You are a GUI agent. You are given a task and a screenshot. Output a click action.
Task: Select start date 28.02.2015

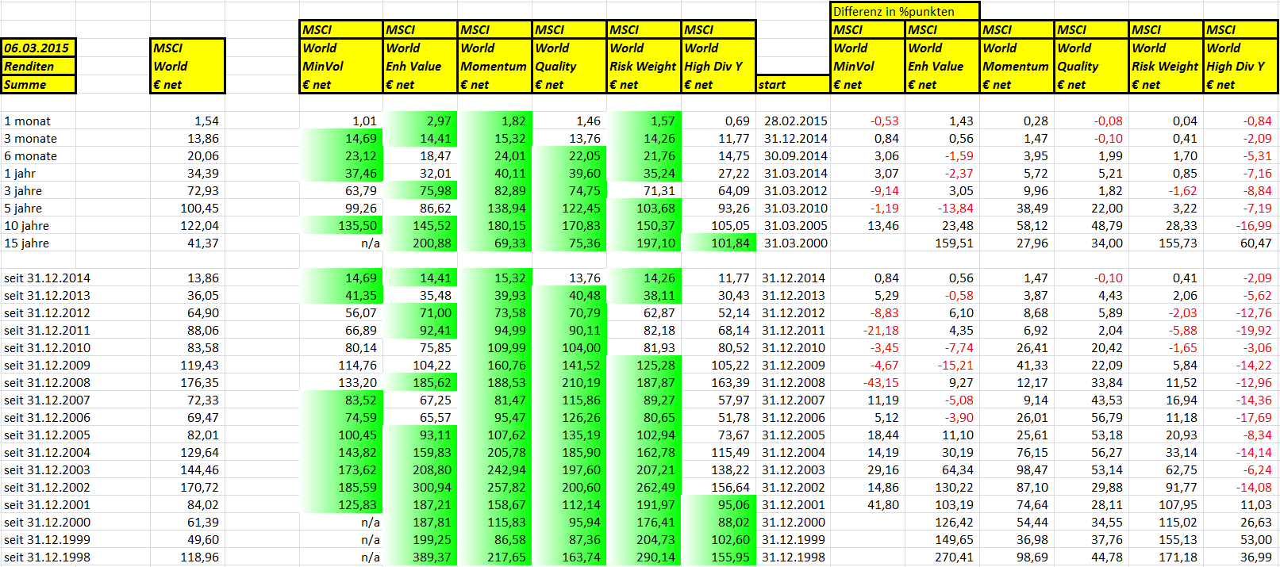click(796, 121)
